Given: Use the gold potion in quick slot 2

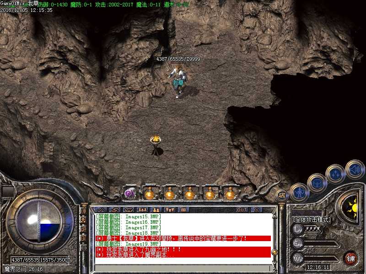Looking at the screenshot, I should pyautogui.click(x=150, y=193).
